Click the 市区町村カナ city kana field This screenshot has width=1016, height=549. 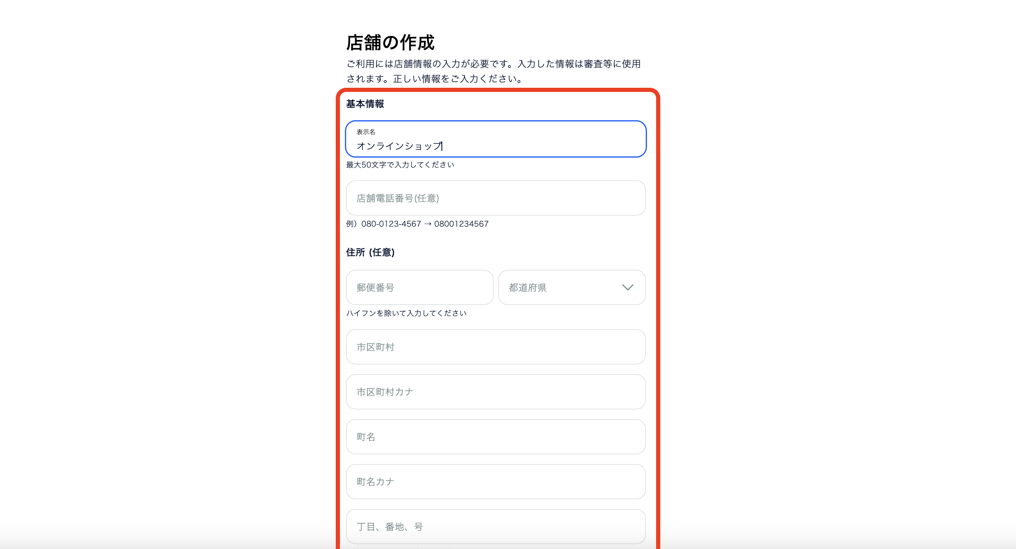(495, 392)
